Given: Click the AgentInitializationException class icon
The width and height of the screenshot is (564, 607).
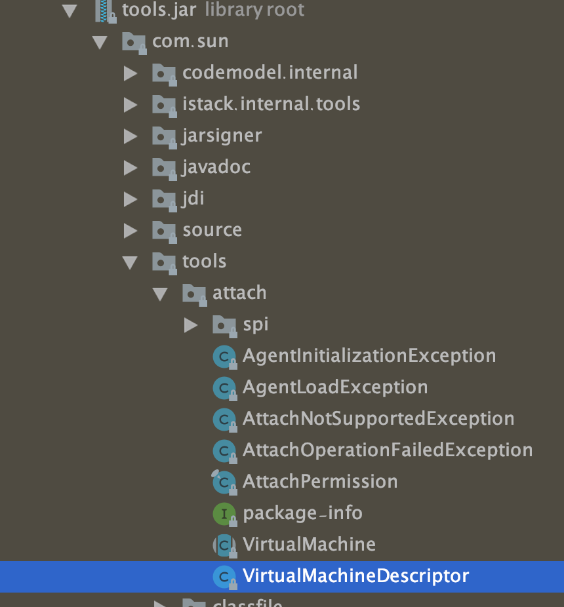Looking at the screenshot, I should pos(225,356).
